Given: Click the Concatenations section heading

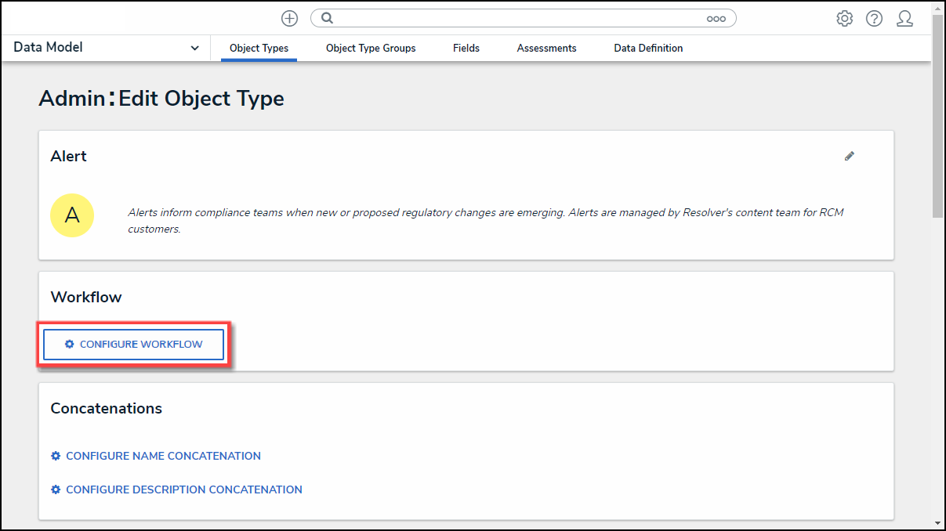Looking at the screenshot, I should pyautogui.click(x=107, y=408).
